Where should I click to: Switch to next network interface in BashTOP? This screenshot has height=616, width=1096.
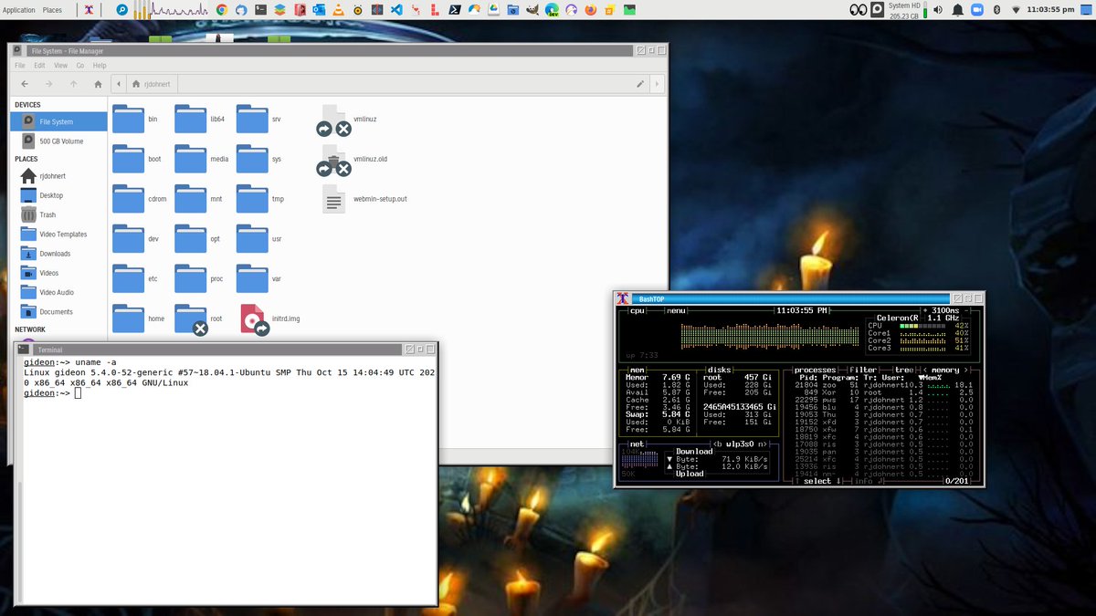[x=764, y=444]
